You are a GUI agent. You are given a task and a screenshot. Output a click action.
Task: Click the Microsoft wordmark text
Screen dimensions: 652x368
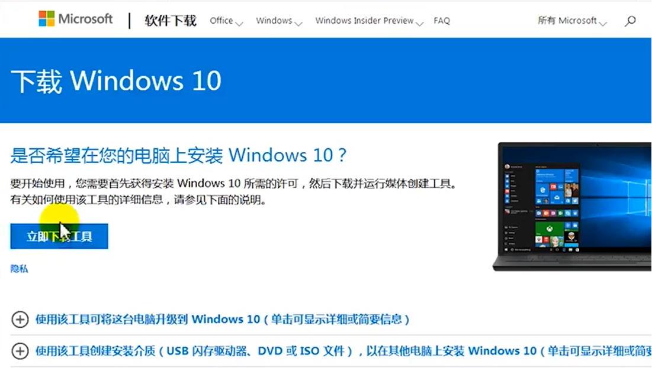tap(85, 19)
